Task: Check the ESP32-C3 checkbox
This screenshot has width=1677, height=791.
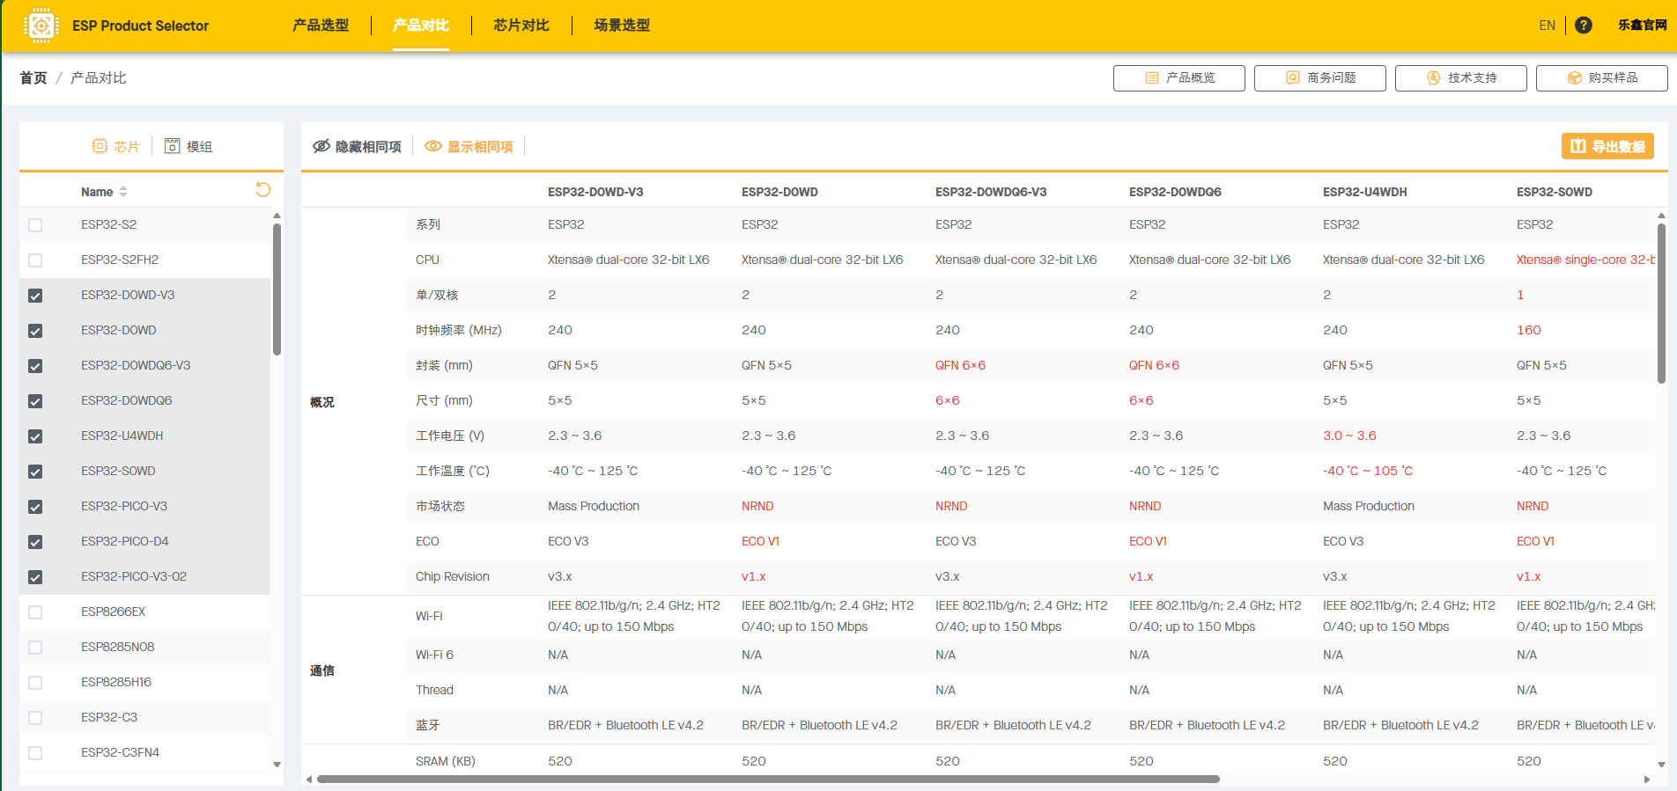Action: pos(35,718)
